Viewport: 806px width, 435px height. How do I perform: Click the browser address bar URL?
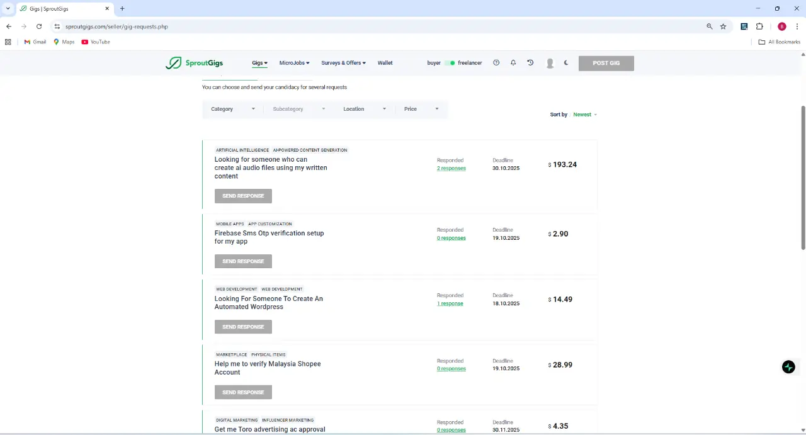click(x=116, y=26)
